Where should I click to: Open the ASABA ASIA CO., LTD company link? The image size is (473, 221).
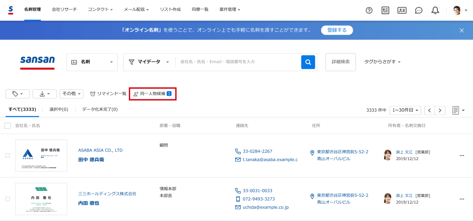point(100,150)
